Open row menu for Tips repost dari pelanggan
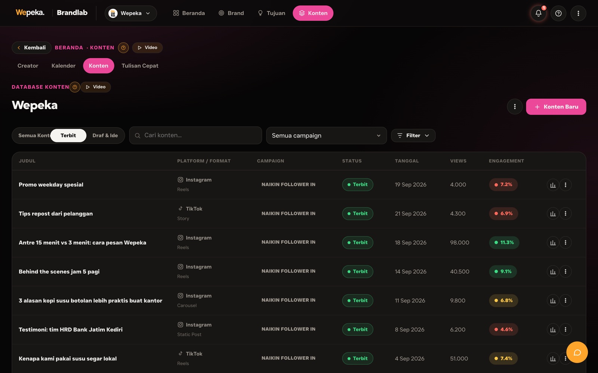The width and height of the screenshot is (598, 373). [565, 213]
